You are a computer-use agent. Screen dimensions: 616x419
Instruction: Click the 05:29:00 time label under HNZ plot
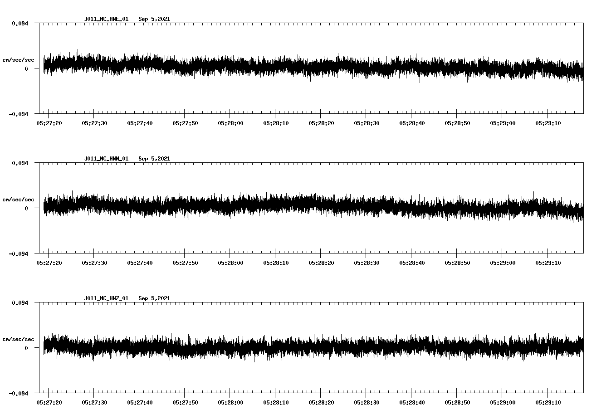point(503,403)
